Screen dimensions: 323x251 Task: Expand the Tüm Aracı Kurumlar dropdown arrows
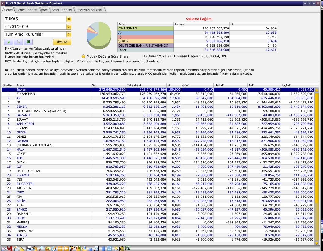[69, 34]
